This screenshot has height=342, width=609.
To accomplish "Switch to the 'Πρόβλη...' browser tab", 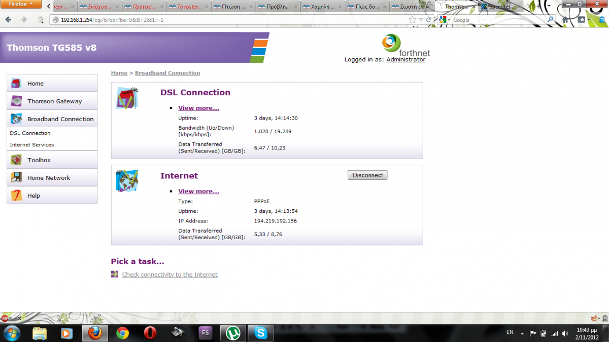I will (x=278, y=7).
